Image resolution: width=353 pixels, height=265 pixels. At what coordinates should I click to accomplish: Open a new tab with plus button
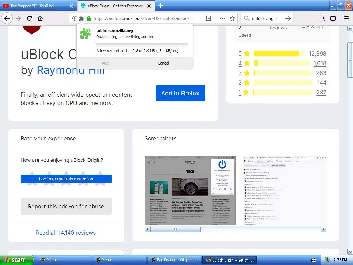pyautogui.click(x=161, y=6)
